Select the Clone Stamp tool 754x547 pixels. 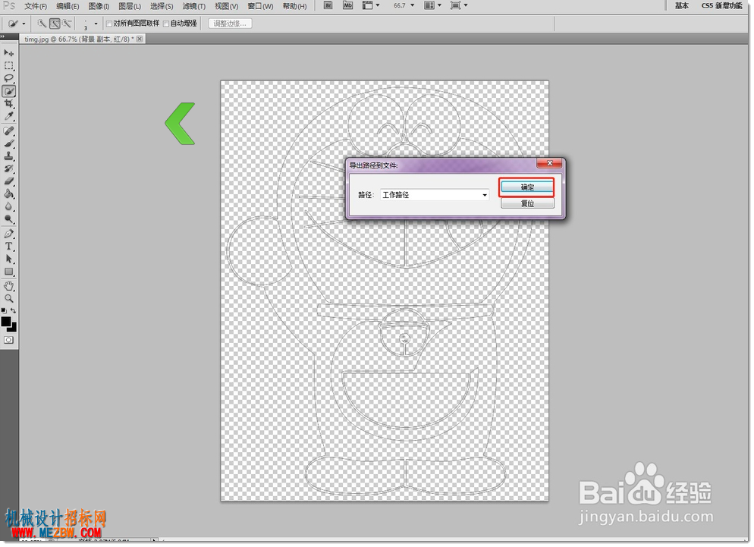tap(8, 156)
